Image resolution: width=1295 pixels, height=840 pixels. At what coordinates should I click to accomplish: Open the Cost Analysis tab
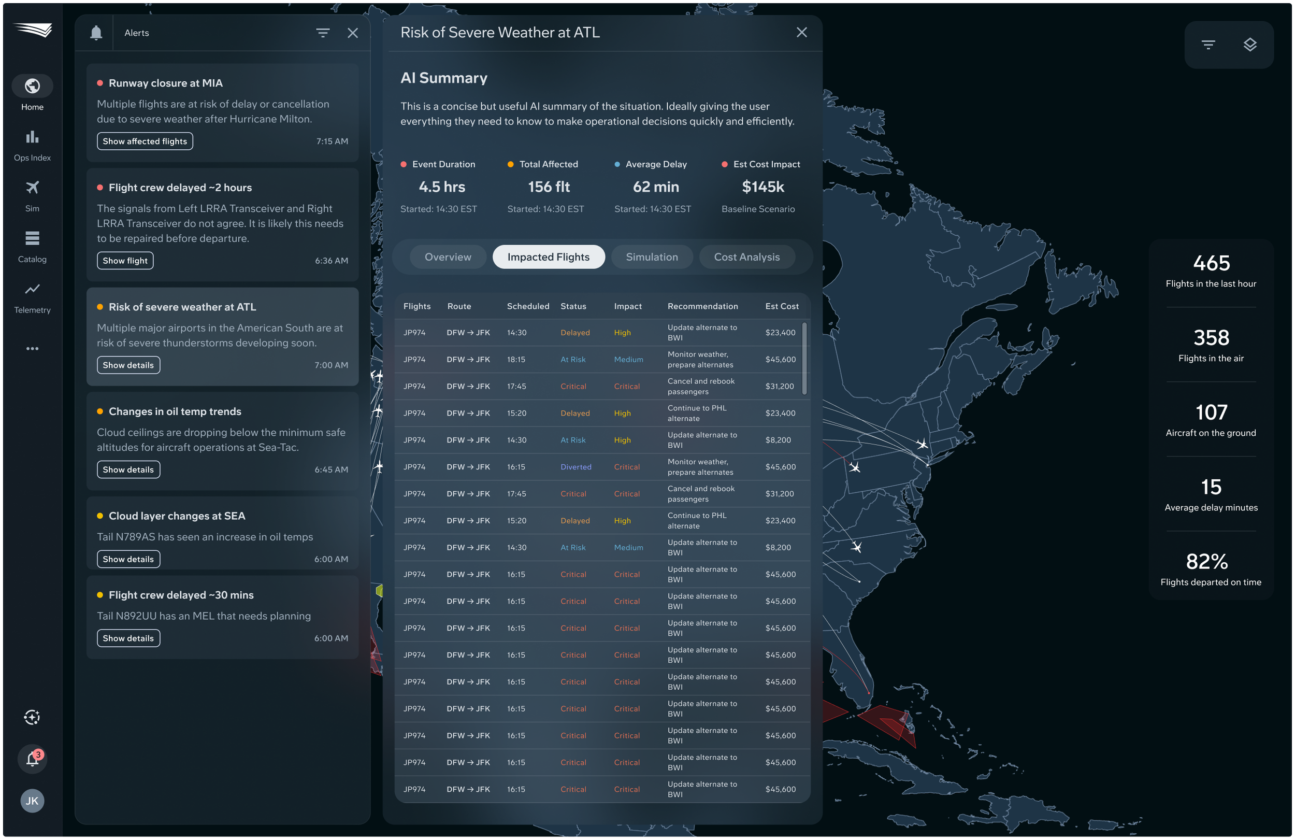point(746,257)
